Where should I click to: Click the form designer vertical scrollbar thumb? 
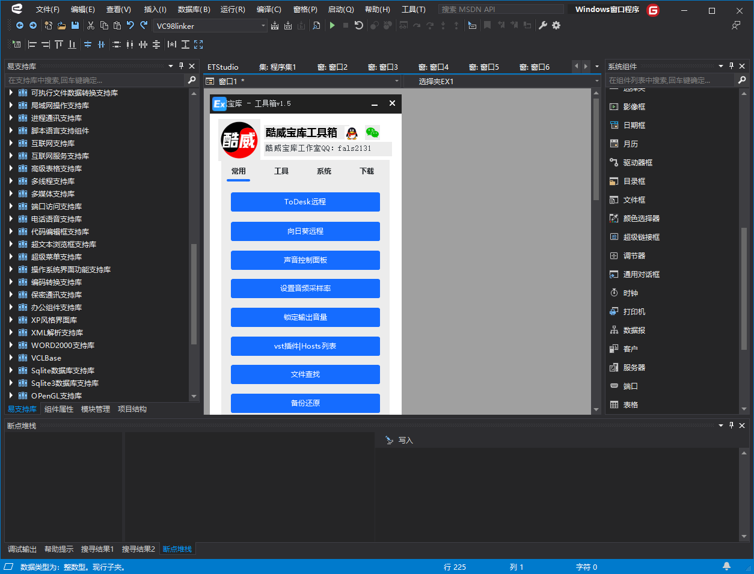(x=596, y=149)
